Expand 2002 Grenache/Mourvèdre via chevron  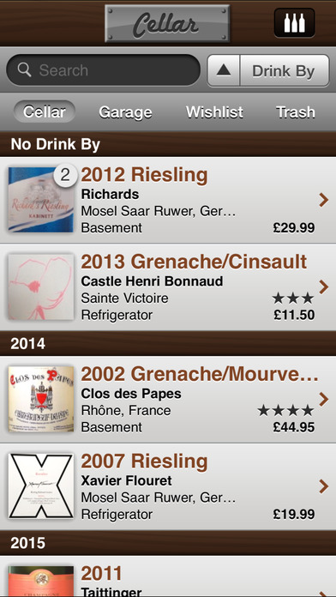pos(323,399)
